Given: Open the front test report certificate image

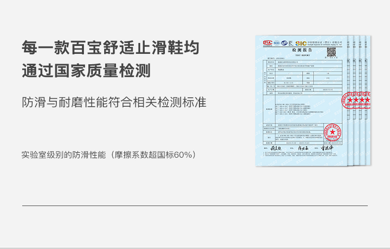Looking at the screenshot, I should click(x=301, y=101).
